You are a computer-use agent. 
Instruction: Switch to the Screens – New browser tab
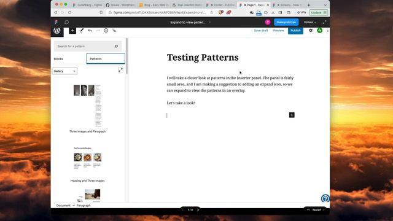coord(288,5)
